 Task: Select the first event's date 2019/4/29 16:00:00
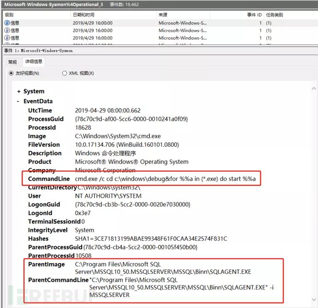tap(93, 23)
